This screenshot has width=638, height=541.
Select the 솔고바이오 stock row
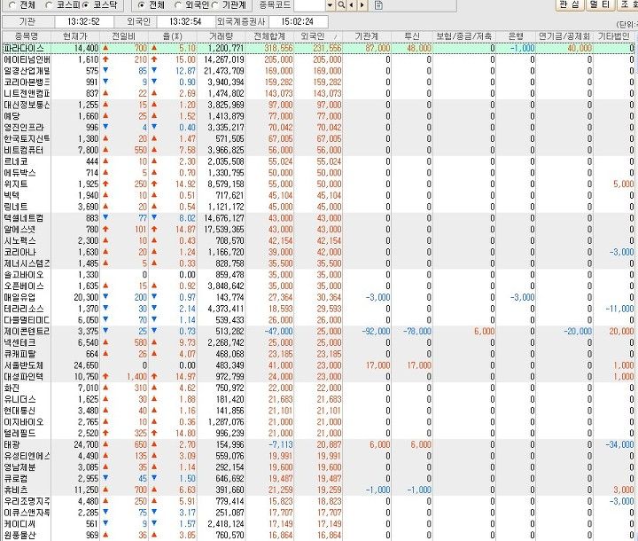pyautogui.click(x=319, y=275)
